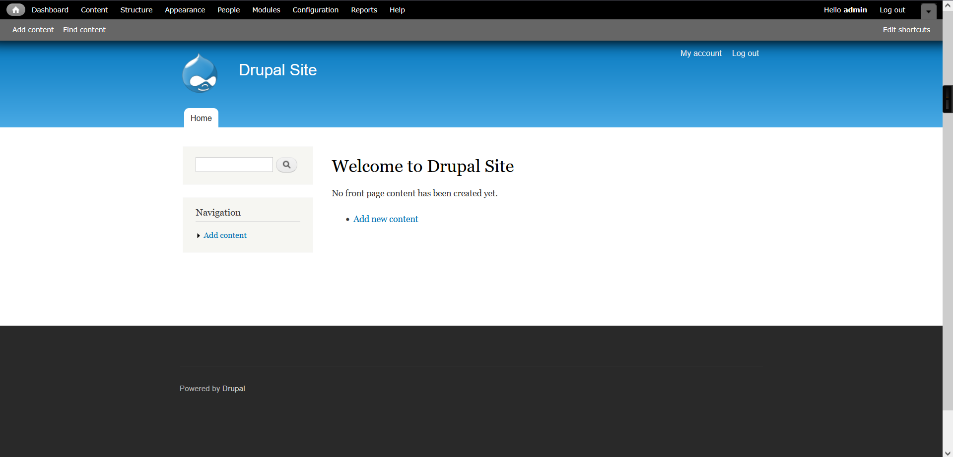
Task: Click the Welcome to Drupal Site heading
Action: click(423, 167)
